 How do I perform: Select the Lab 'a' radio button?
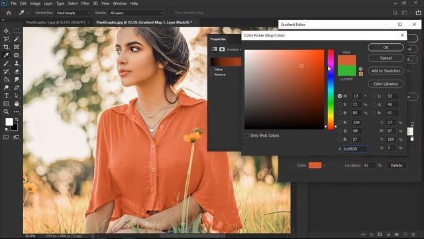[x=374, y=105]
